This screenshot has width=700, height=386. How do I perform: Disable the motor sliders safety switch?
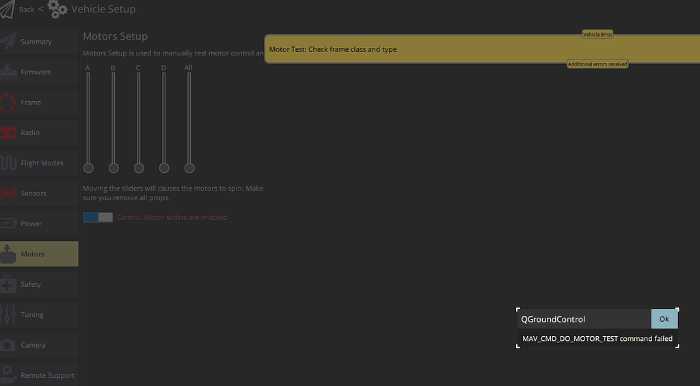pos(97,217)
